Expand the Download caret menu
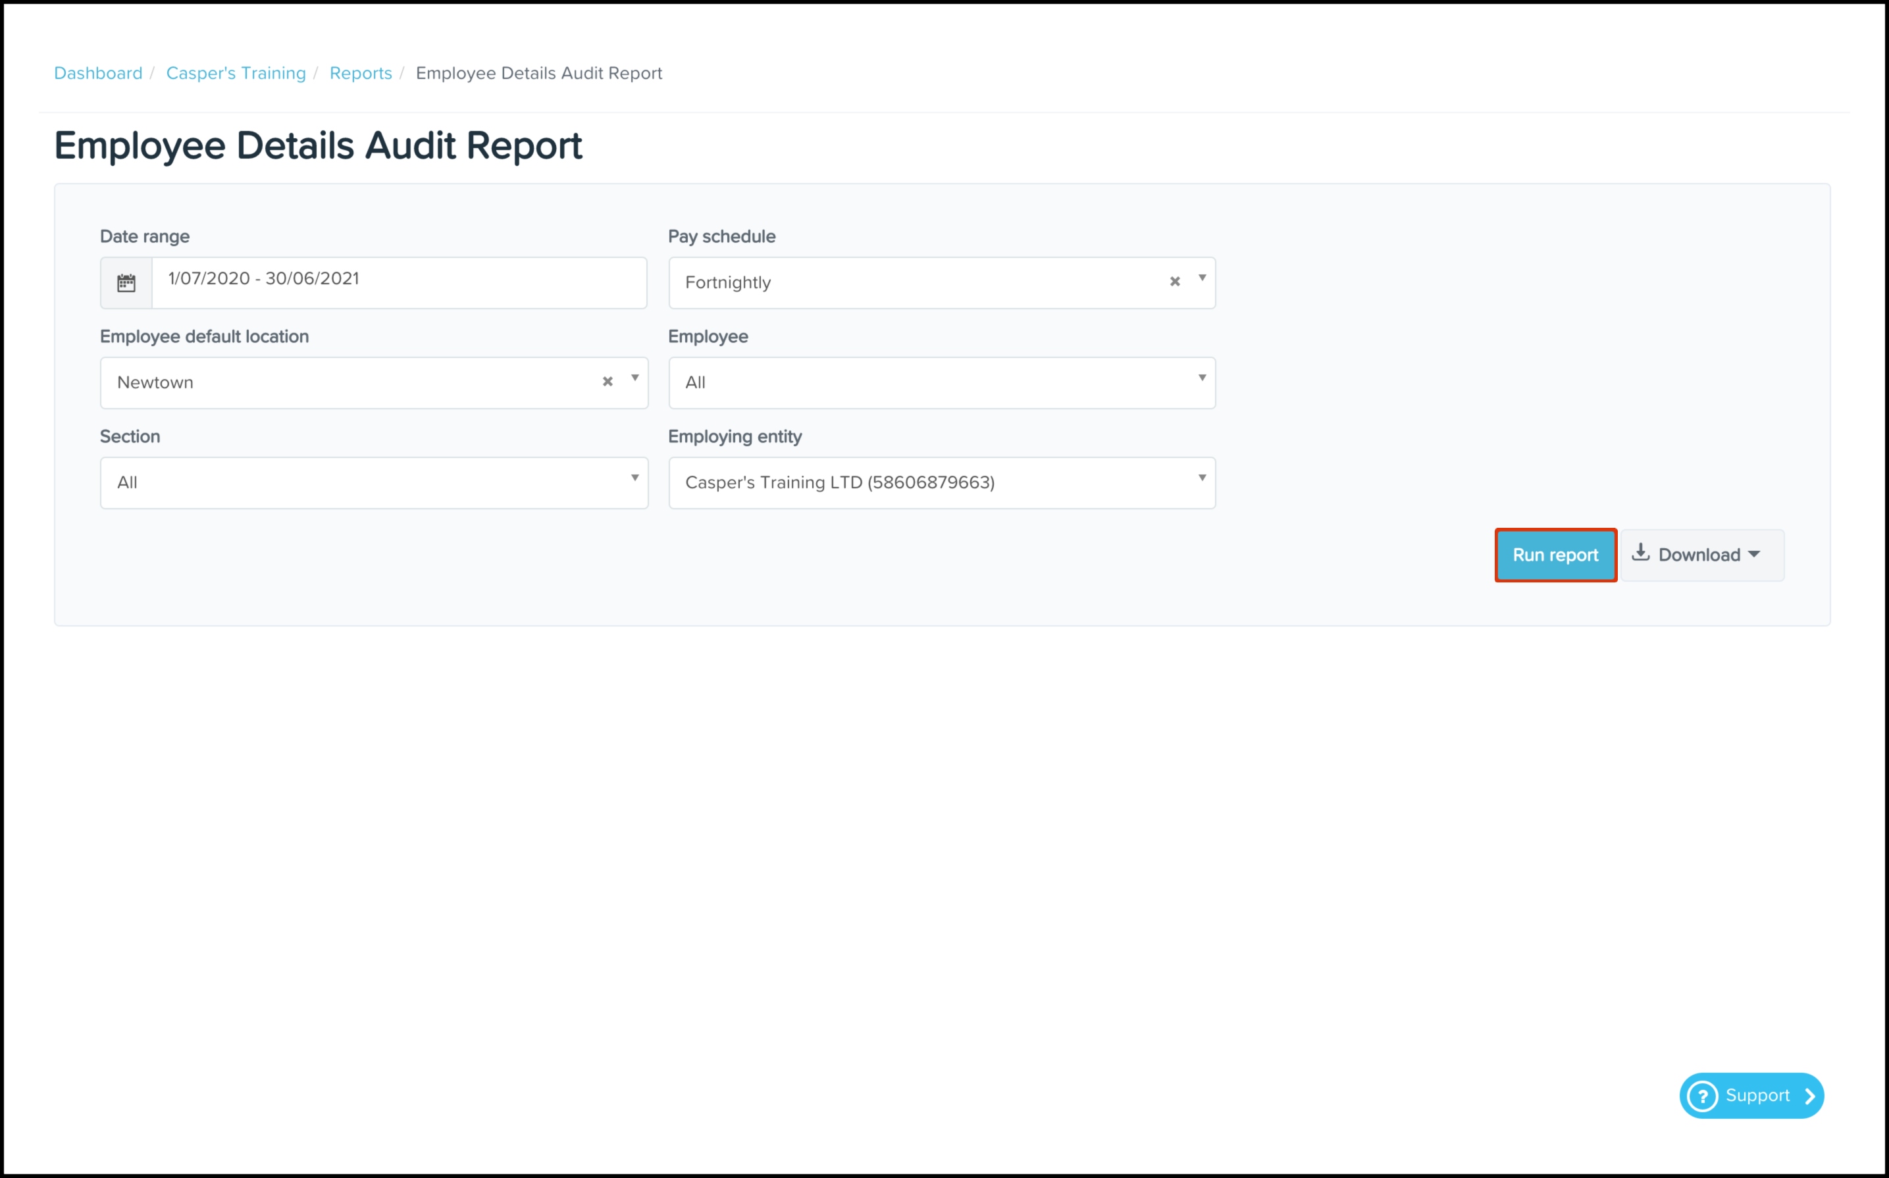 pos(1754,555)
